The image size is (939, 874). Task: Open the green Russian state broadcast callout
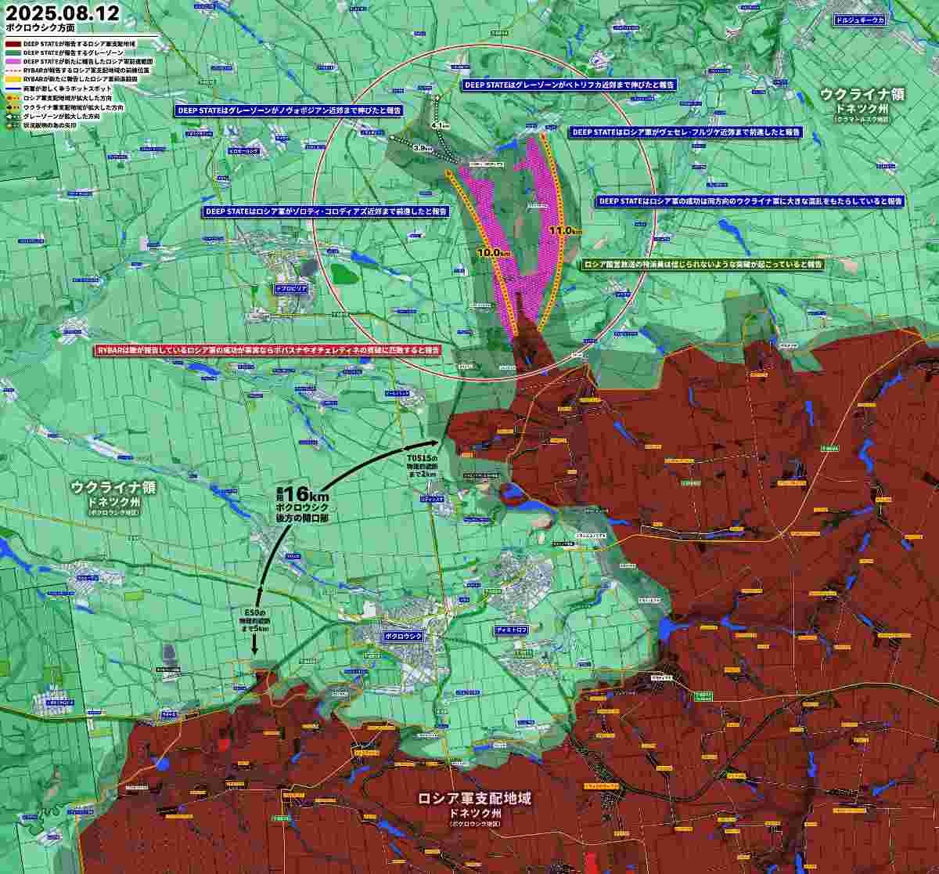[x=703, y=265]
